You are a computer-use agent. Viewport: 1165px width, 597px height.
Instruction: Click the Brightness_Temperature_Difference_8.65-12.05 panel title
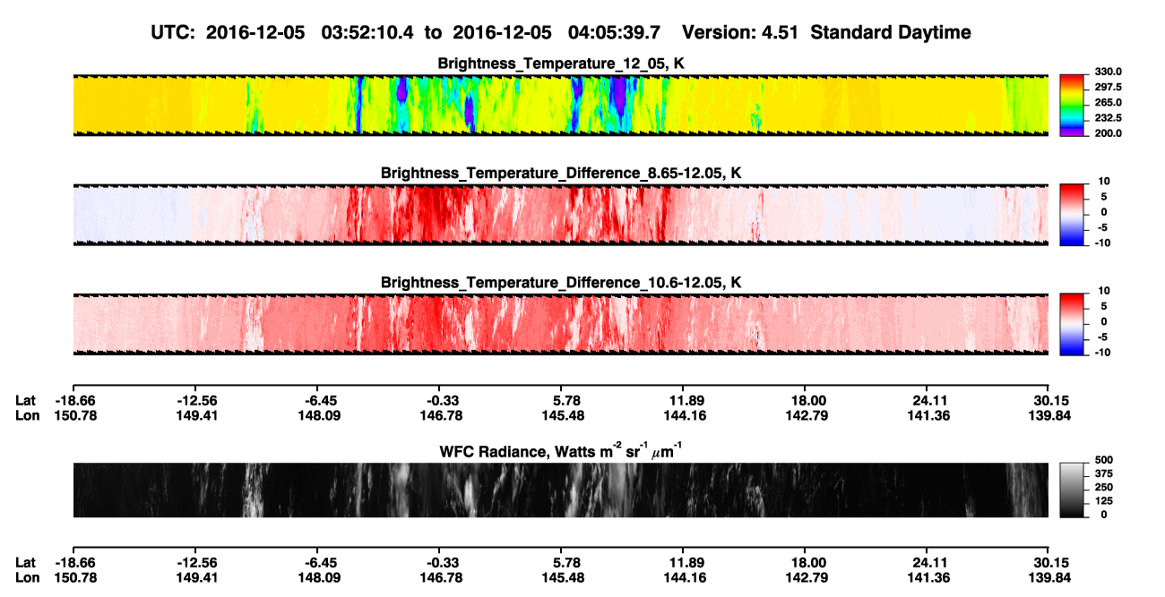[561, 173]
